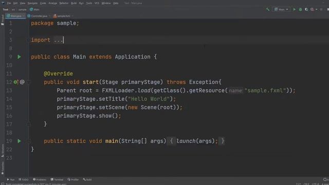The image size is (329, 185).
Task: Close the Main.java editor tab
Action: pos(24,16)
